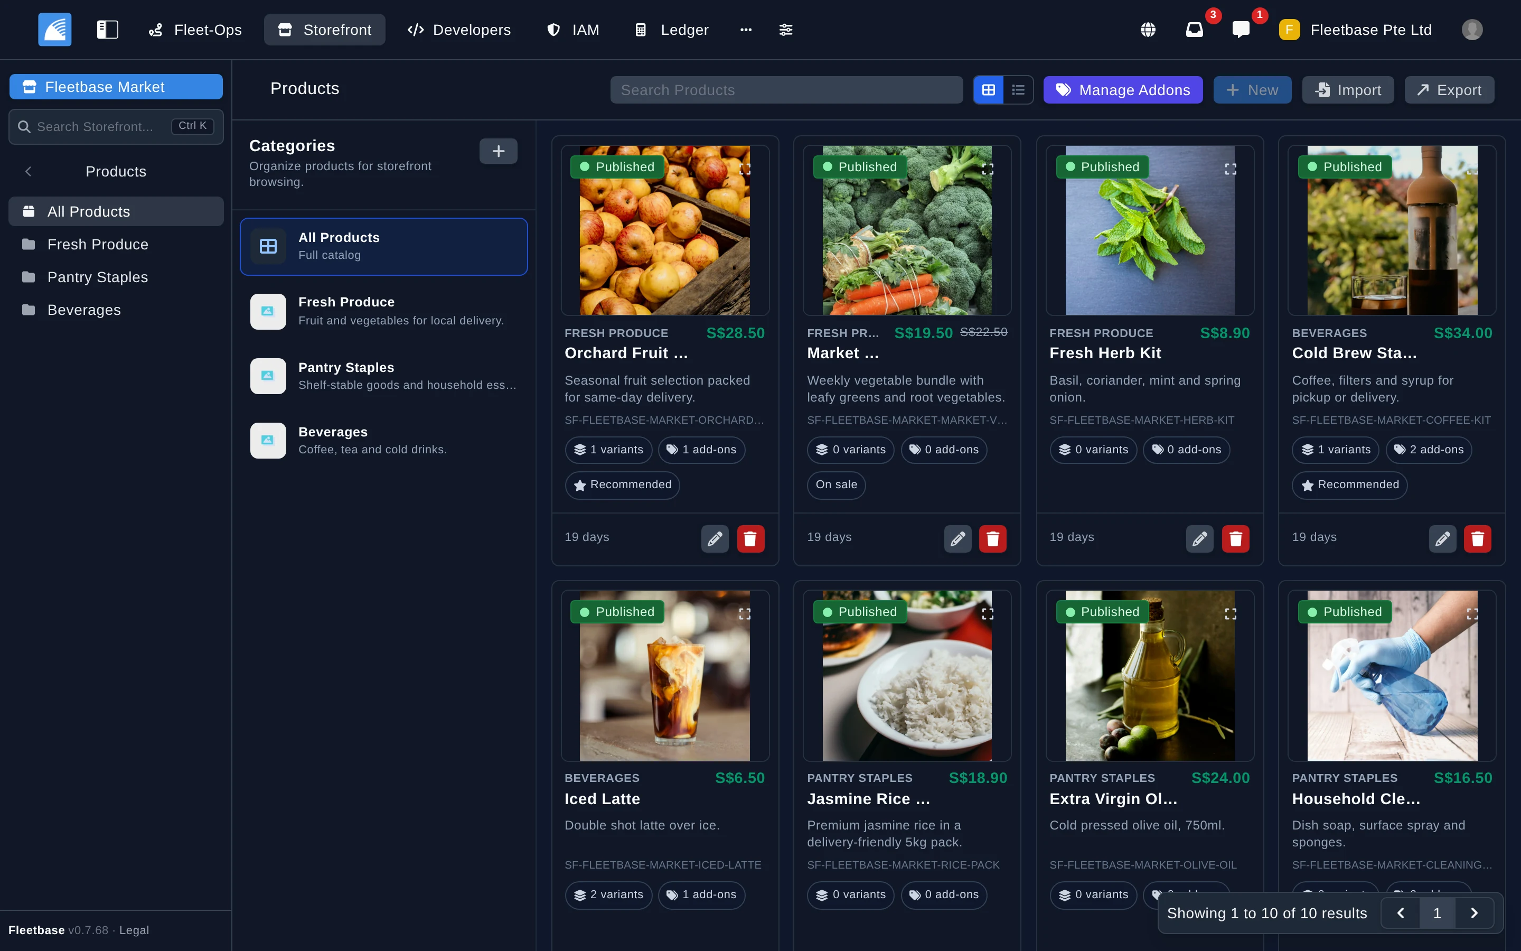Open the globe language icon

1148,30
